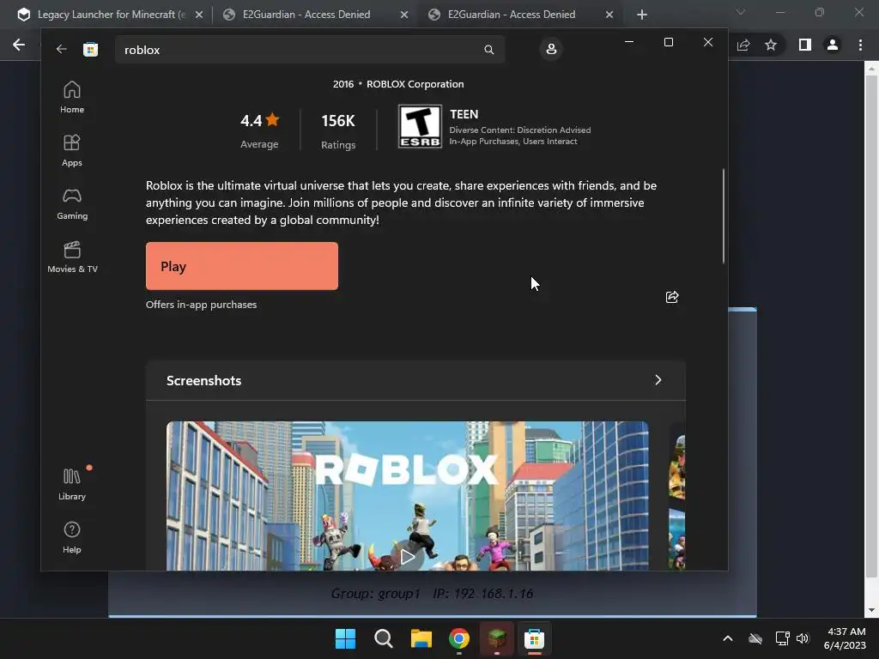Click the search magnifier in Store search box
Viewport: 879px width, 659px height.
click(x=488, y=50)
